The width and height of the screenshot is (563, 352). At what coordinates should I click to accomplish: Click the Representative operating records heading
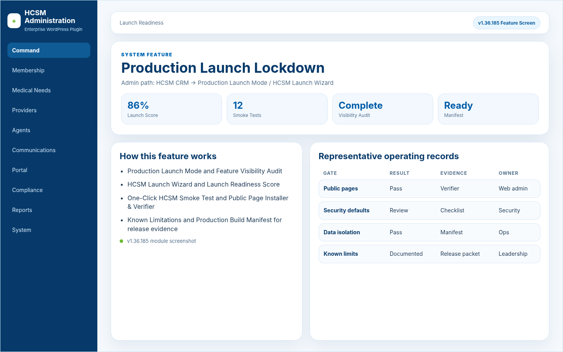[x=389, y=156]
